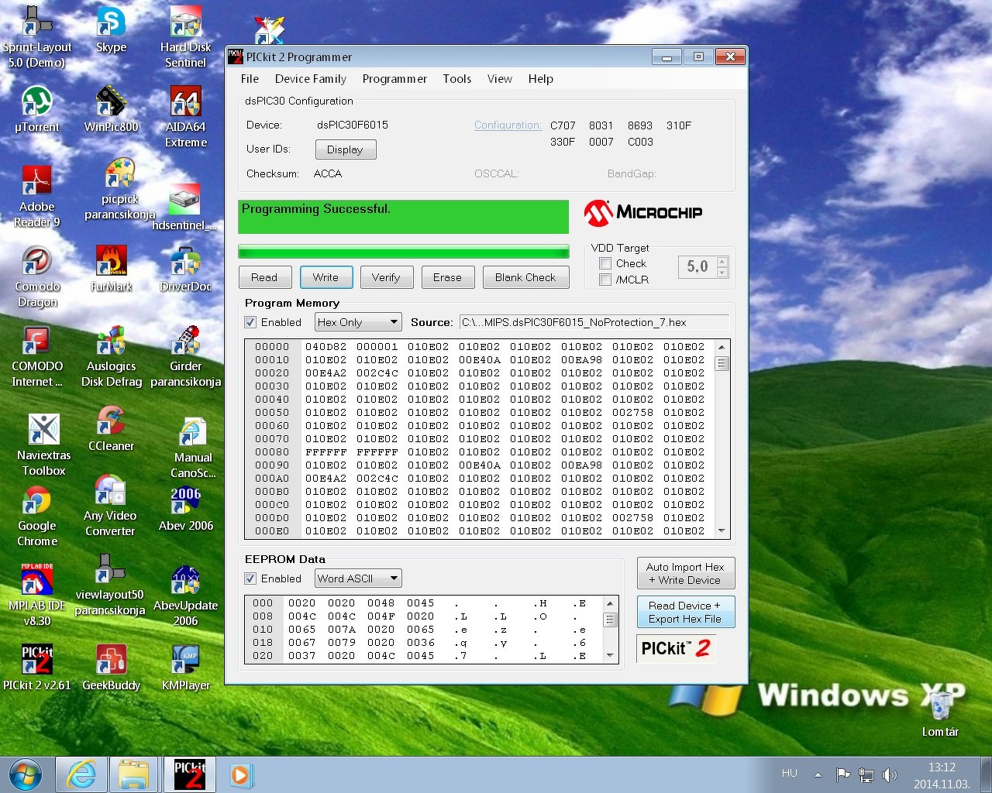This screenshot has width=992, height=793.
Task: Open Hard Disk Sentinel desktop shortcut
Action: coord(185,36)
